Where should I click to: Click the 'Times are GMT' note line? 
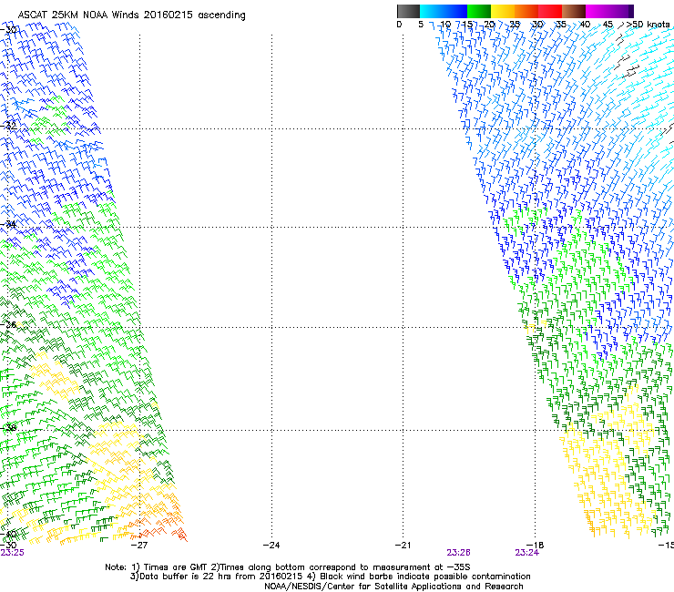coord(288,567)
